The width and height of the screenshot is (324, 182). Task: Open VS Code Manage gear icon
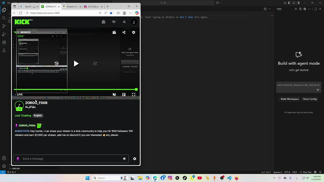pyautogui.click(x=4, y=166)
